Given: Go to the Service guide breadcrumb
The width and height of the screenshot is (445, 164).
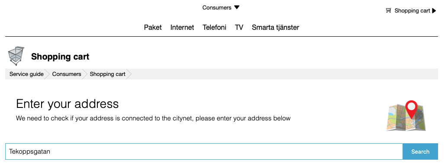Looking at the screenshot, I should (x=26, y=74).
